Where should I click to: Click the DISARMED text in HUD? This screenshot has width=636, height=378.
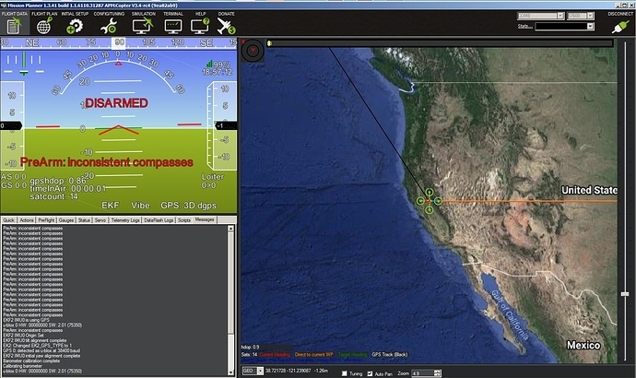click(x=116, y=103)
